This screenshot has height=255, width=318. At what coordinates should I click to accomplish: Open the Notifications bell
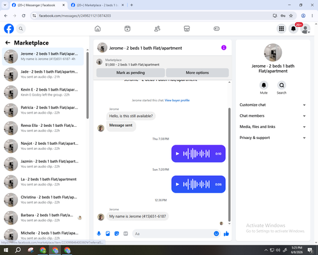coord(293,29)
